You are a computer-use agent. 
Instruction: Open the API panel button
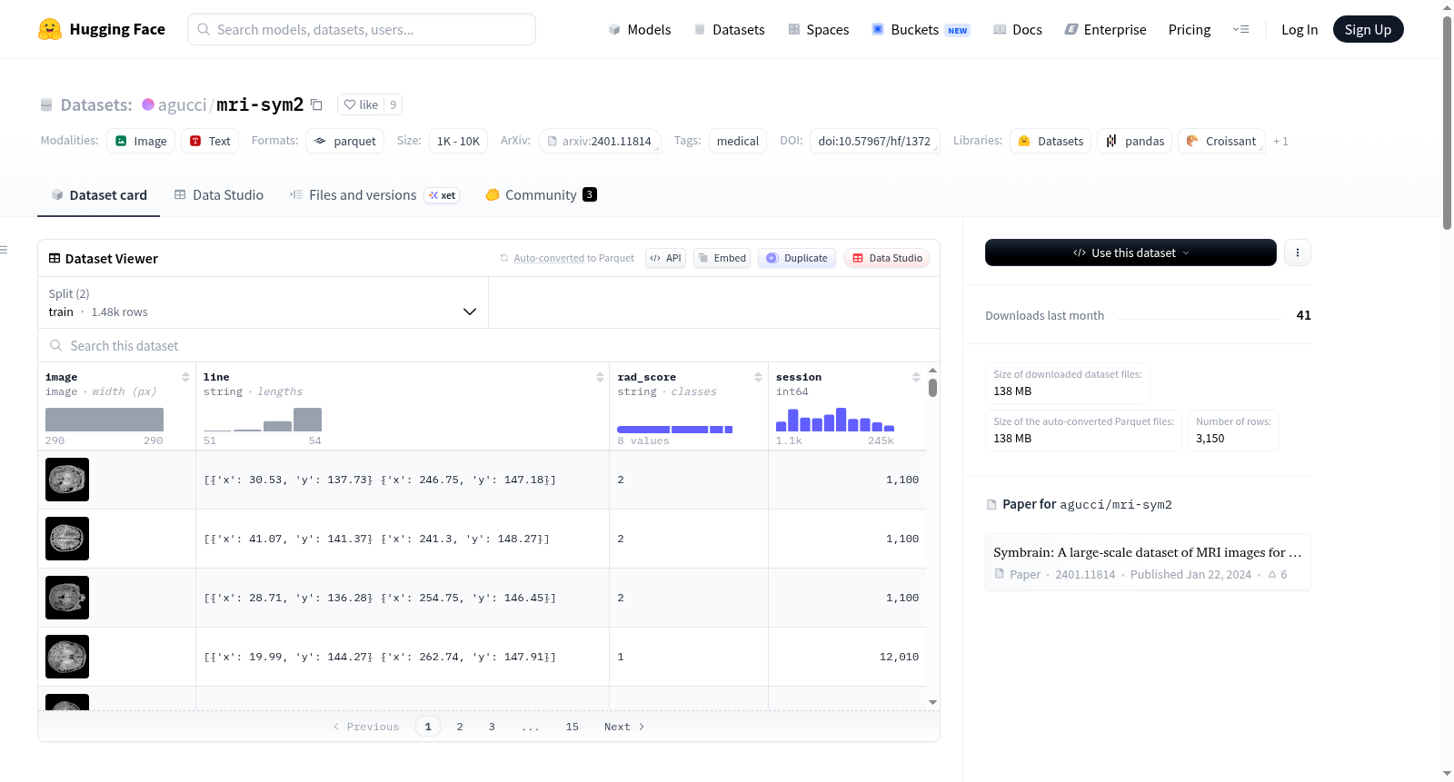point(666,258)
